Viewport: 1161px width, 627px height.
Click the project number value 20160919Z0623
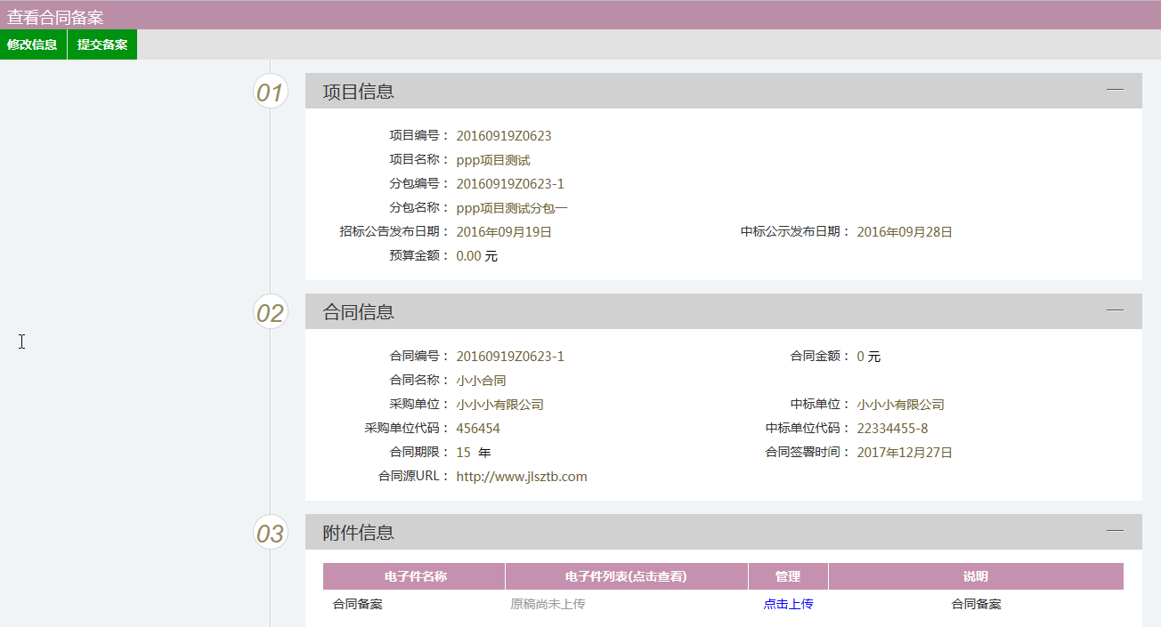click(504, 136)
